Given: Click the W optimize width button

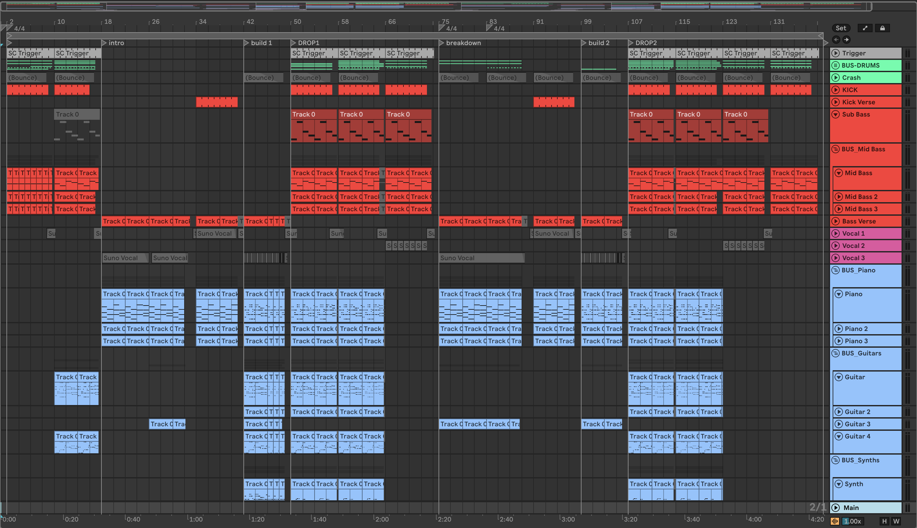Looking at the screenshot, I should click(x=896, y=521).
